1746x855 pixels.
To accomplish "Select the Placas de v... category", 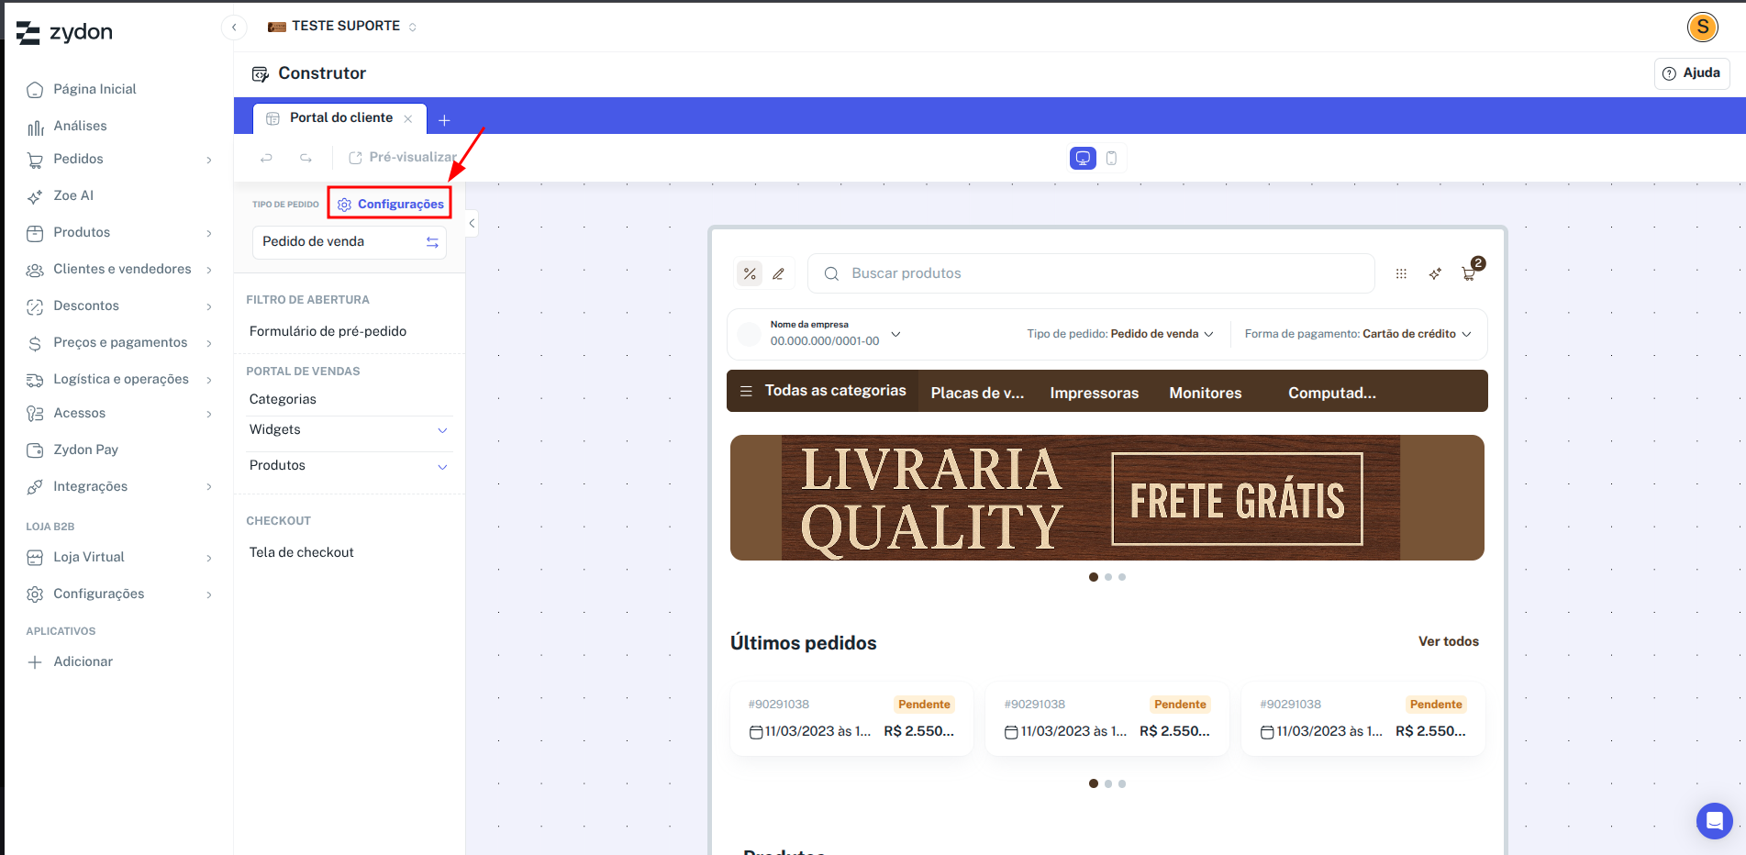I will [x=977, y=393].
